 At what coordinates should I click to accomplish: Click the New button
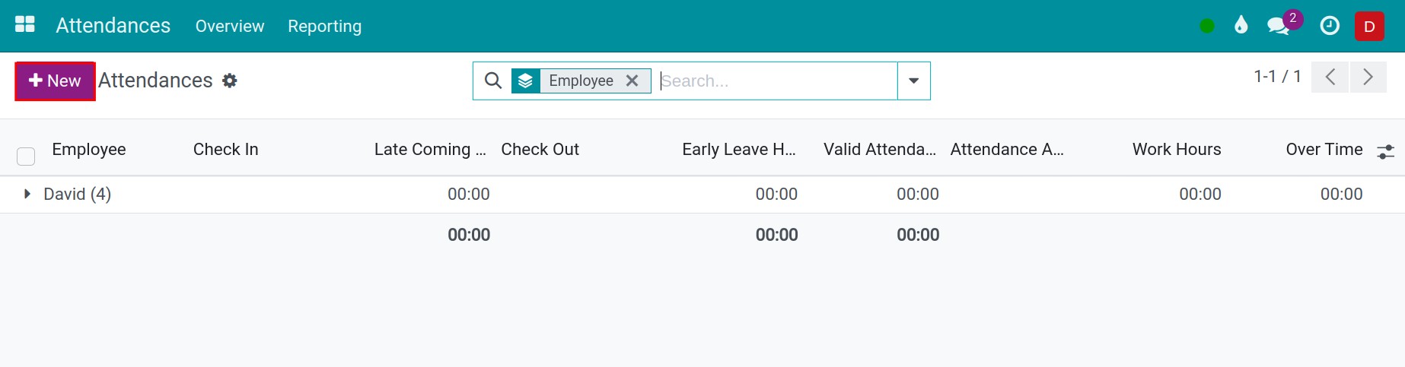tap(55, 81)
